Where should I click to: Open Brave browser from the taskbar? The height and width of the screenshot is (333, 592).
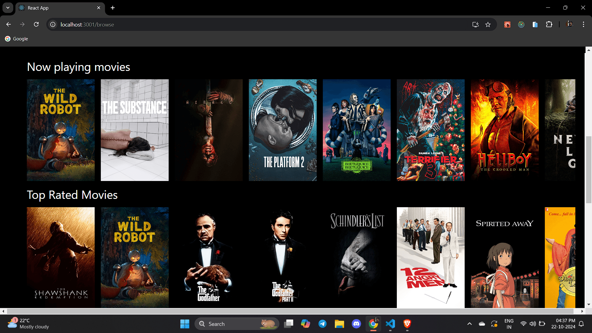click(407, 324)
